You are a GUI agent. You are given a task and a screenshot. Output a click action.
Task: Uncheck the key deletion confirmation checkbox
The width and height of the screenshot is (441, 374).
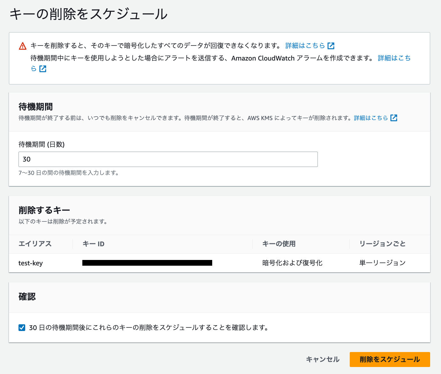[21, 327]
